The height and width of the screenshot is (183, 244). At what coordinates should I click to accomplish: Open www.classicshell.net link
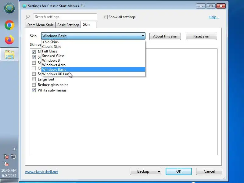(41, 172)
